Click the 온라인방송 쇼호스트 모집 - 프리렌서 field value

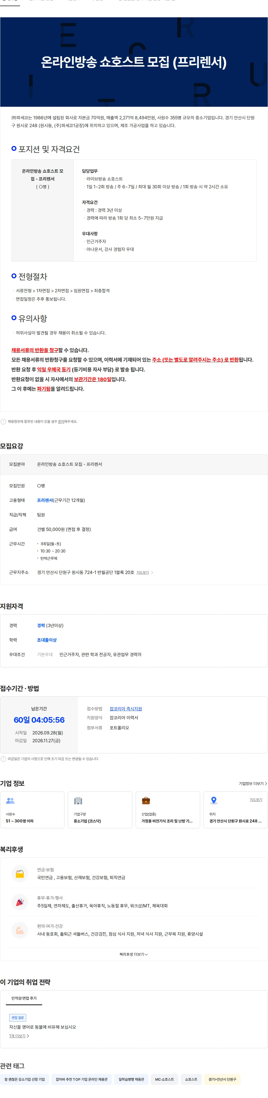[x=70, y=464]
